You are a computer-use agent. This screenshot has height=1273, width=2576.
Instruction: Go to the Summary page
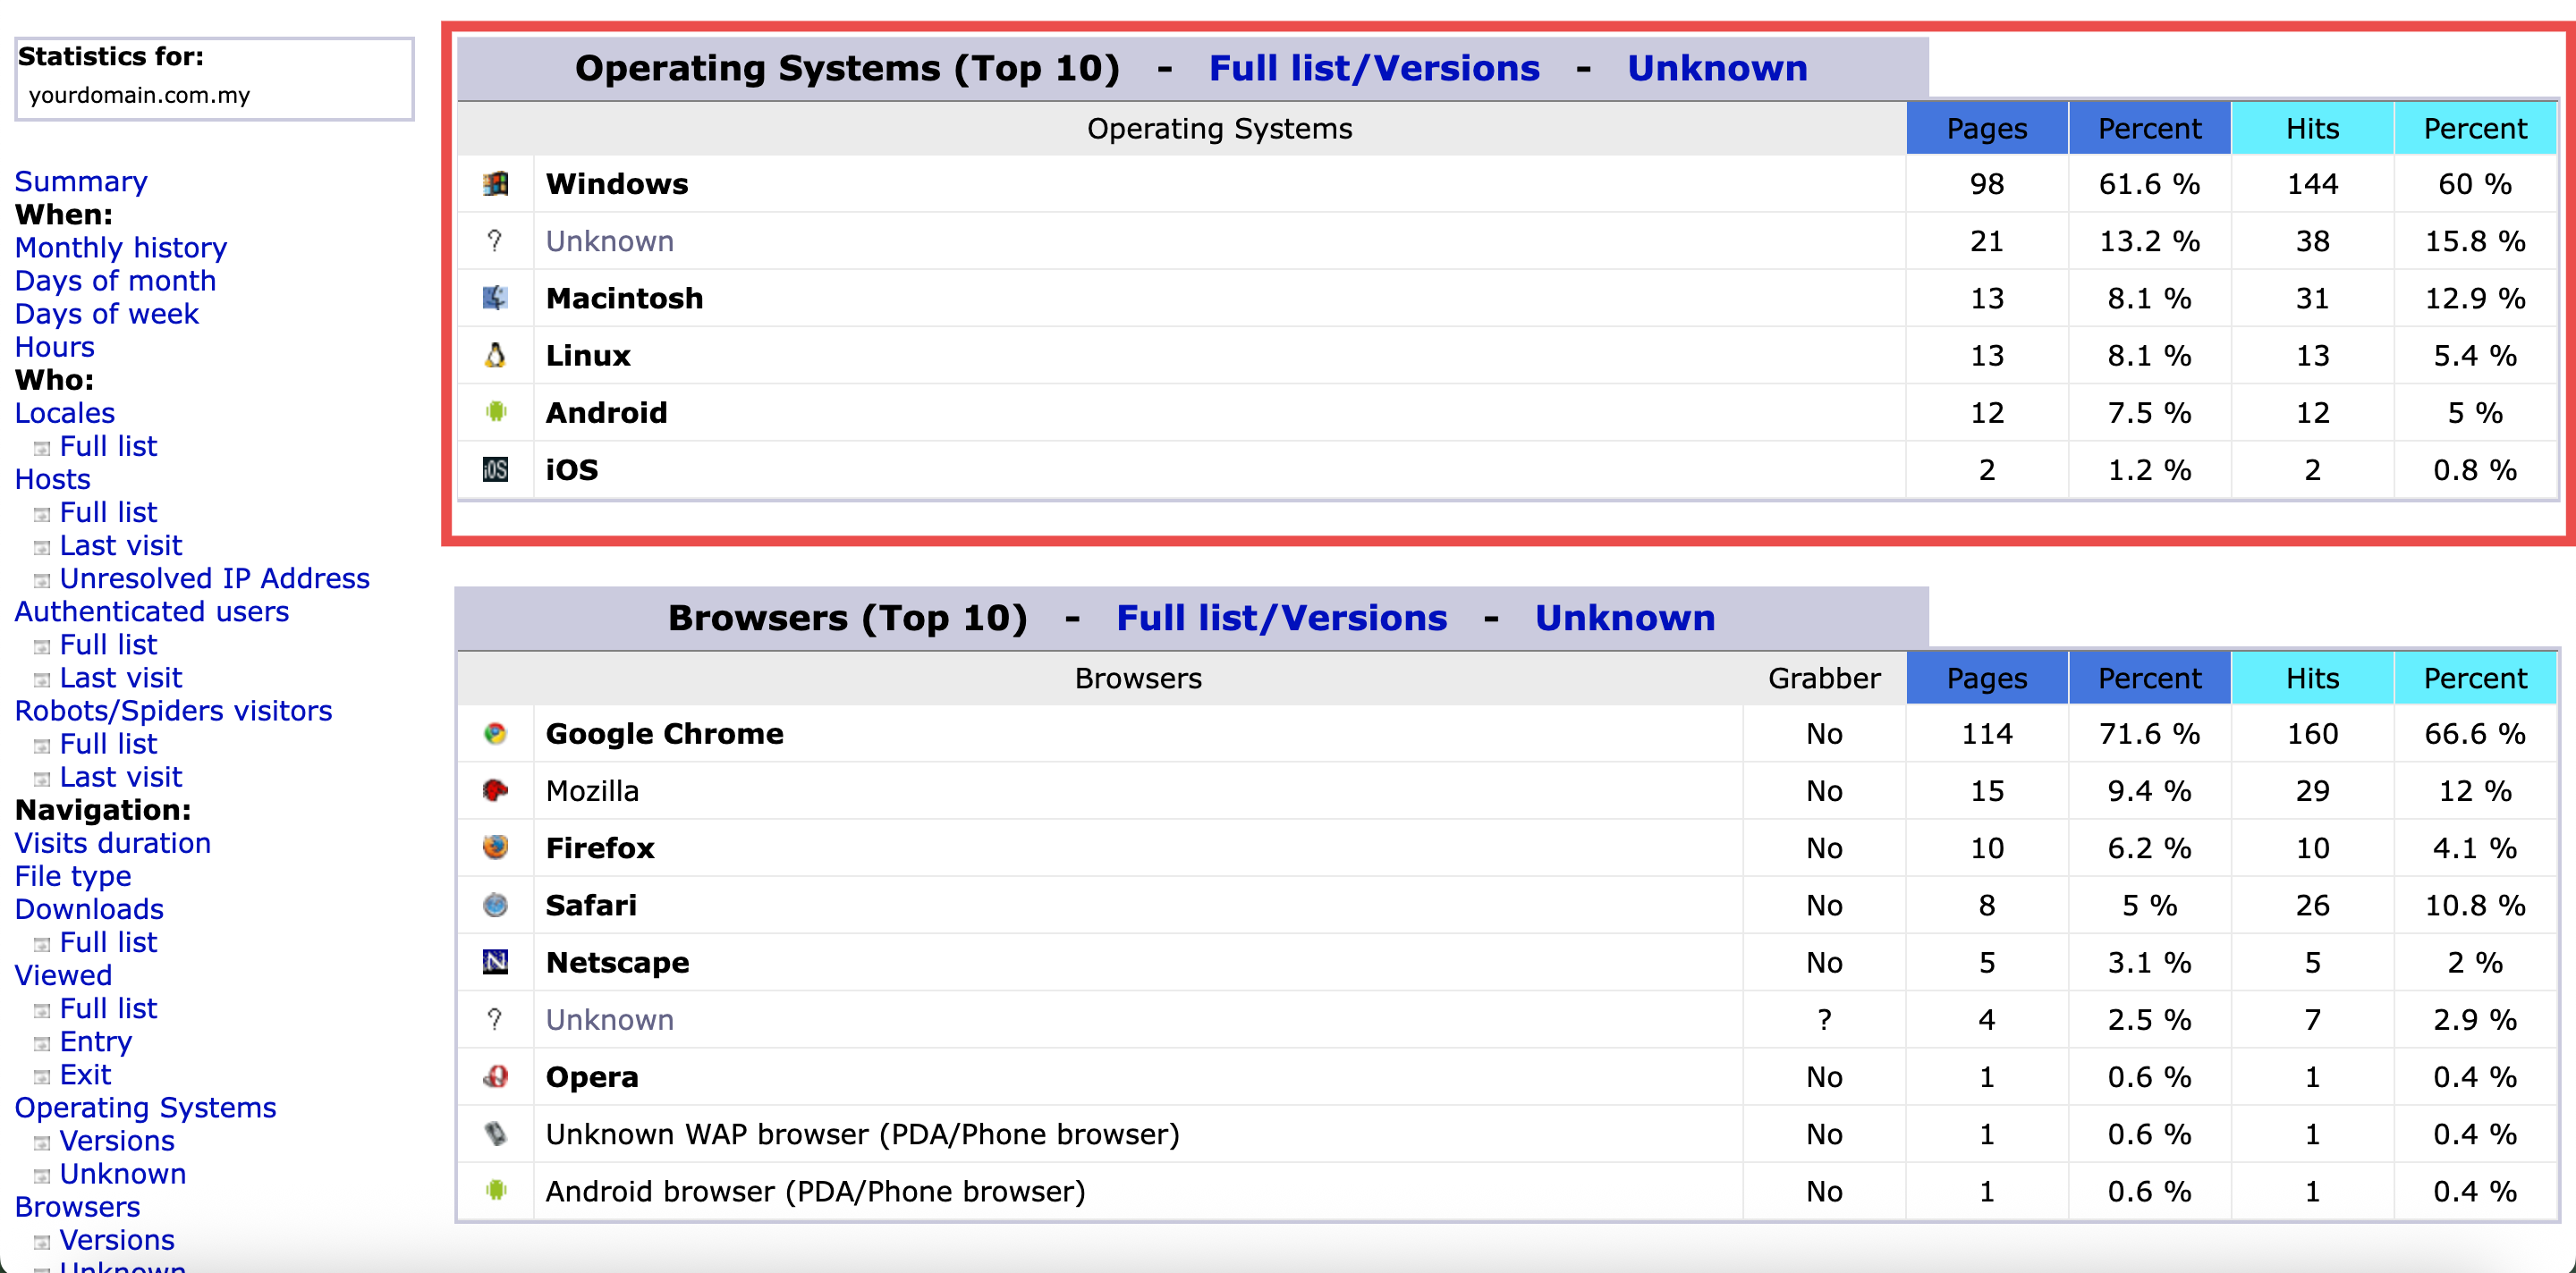81,181
